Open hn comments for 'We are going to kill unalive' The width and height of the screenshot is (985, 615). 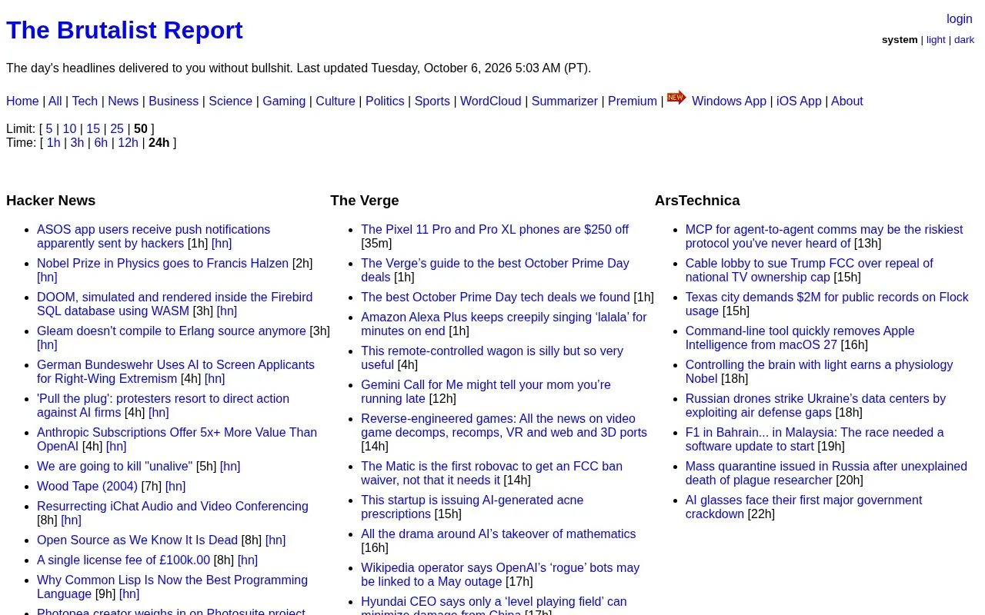(230, 467)
